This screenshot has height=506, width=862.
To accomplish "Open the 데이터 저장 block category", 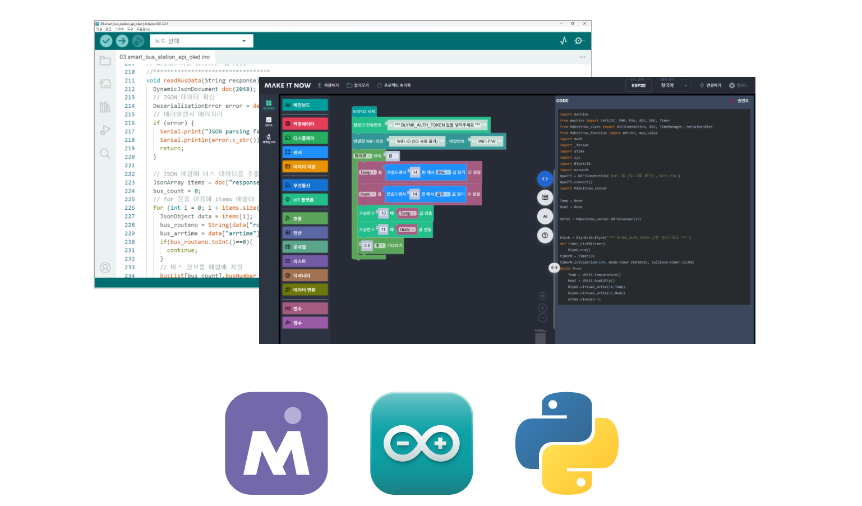I will pyautogui.click(x=305, y=167).
